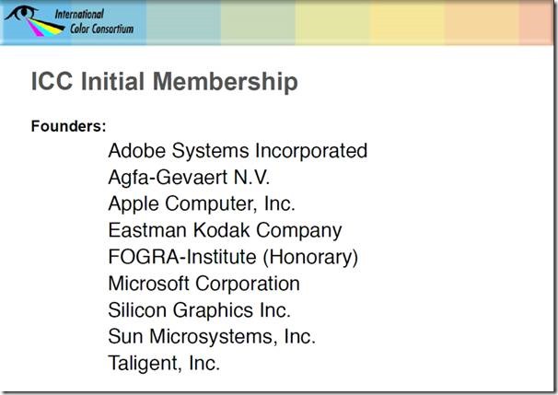Screen dimensions: 558x395
Task: Click Microsoft Corporation line
Action: [203, 284]
